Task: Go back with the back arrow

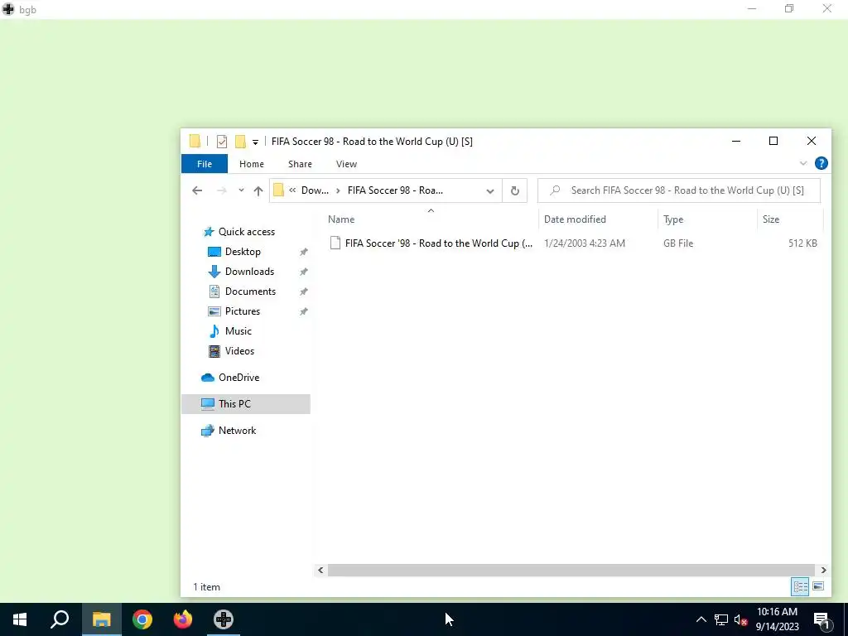Action: [x=197, y=190]
